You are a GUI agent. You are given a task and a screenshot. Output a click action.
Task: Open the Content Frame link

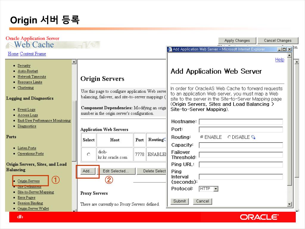coord(33,54)
